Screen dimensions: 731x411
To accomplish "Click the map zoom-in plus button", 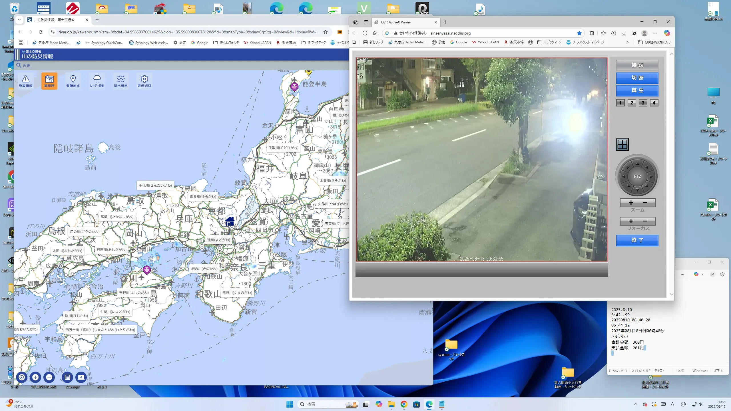I will pyautogui.click(x=35, y=377).
